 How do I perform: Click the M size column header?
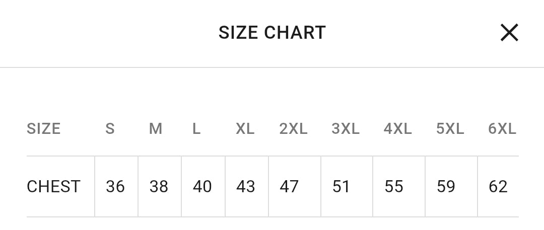click(x=156, y=129)
